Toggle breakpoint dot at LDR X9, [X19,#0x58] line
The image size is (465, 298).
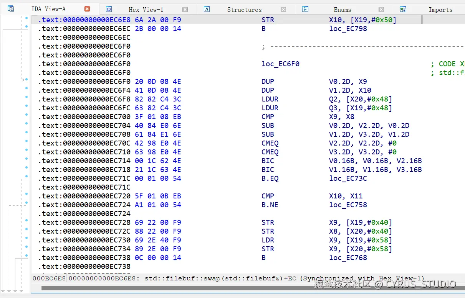point(26,238)
